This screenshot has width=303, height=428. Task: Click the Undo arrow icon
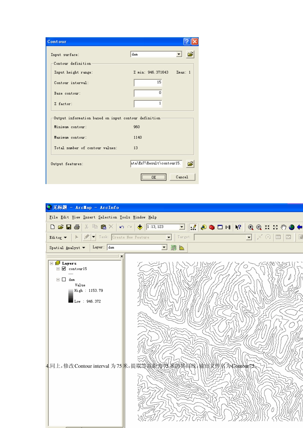122,227
